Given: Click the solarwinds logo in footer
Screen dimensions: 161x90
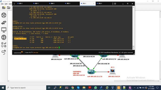Looking at the screenshot, I should (18, 52).
